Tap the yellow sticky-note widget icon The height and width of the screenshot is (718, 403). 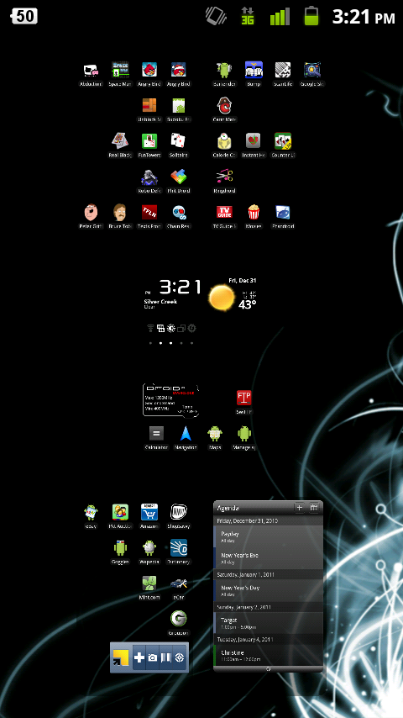coord(121,657)
